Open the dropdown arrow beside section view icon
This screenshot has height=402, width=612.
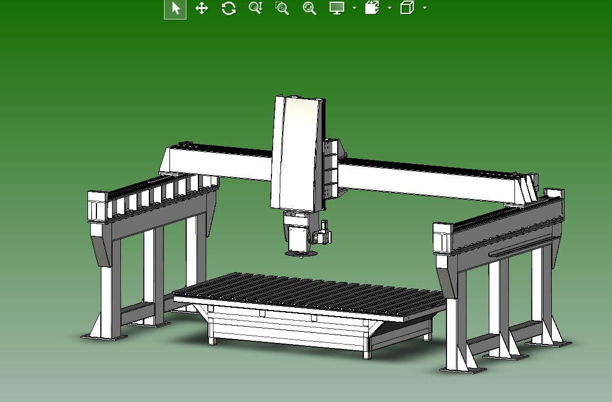click(390, 7)
